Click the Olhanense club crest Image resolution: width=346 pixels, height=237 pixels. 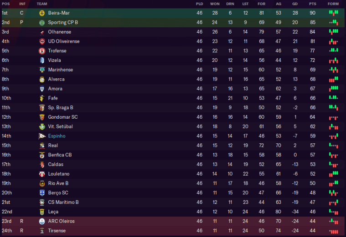42,32
